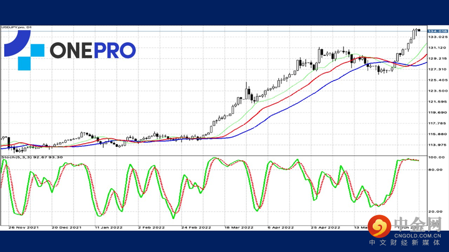Screen dimensions: 449x252
Task: Click the ONEPRO logo icon
Action: 24,50
